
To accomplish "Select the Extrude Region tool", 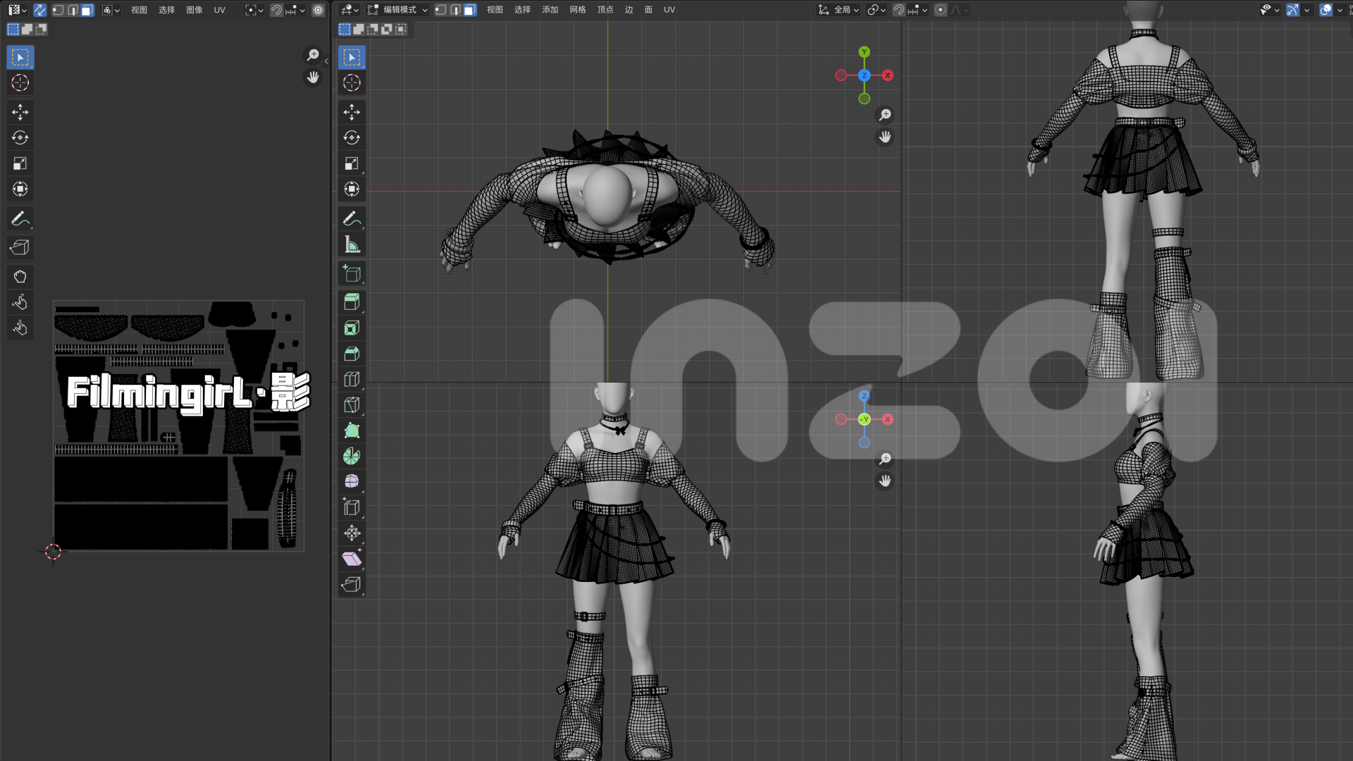I will tap(352, 302).
